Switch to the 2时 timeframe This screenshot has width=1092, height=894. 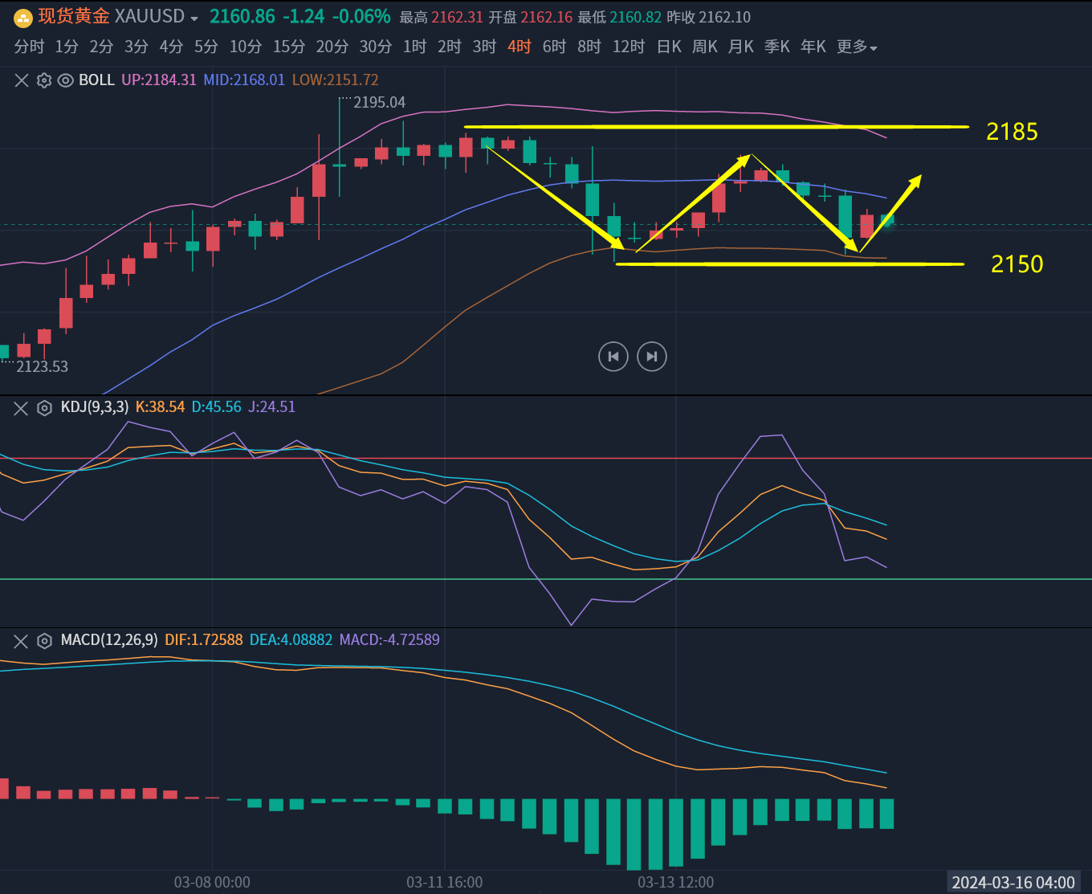pos(450,47)
